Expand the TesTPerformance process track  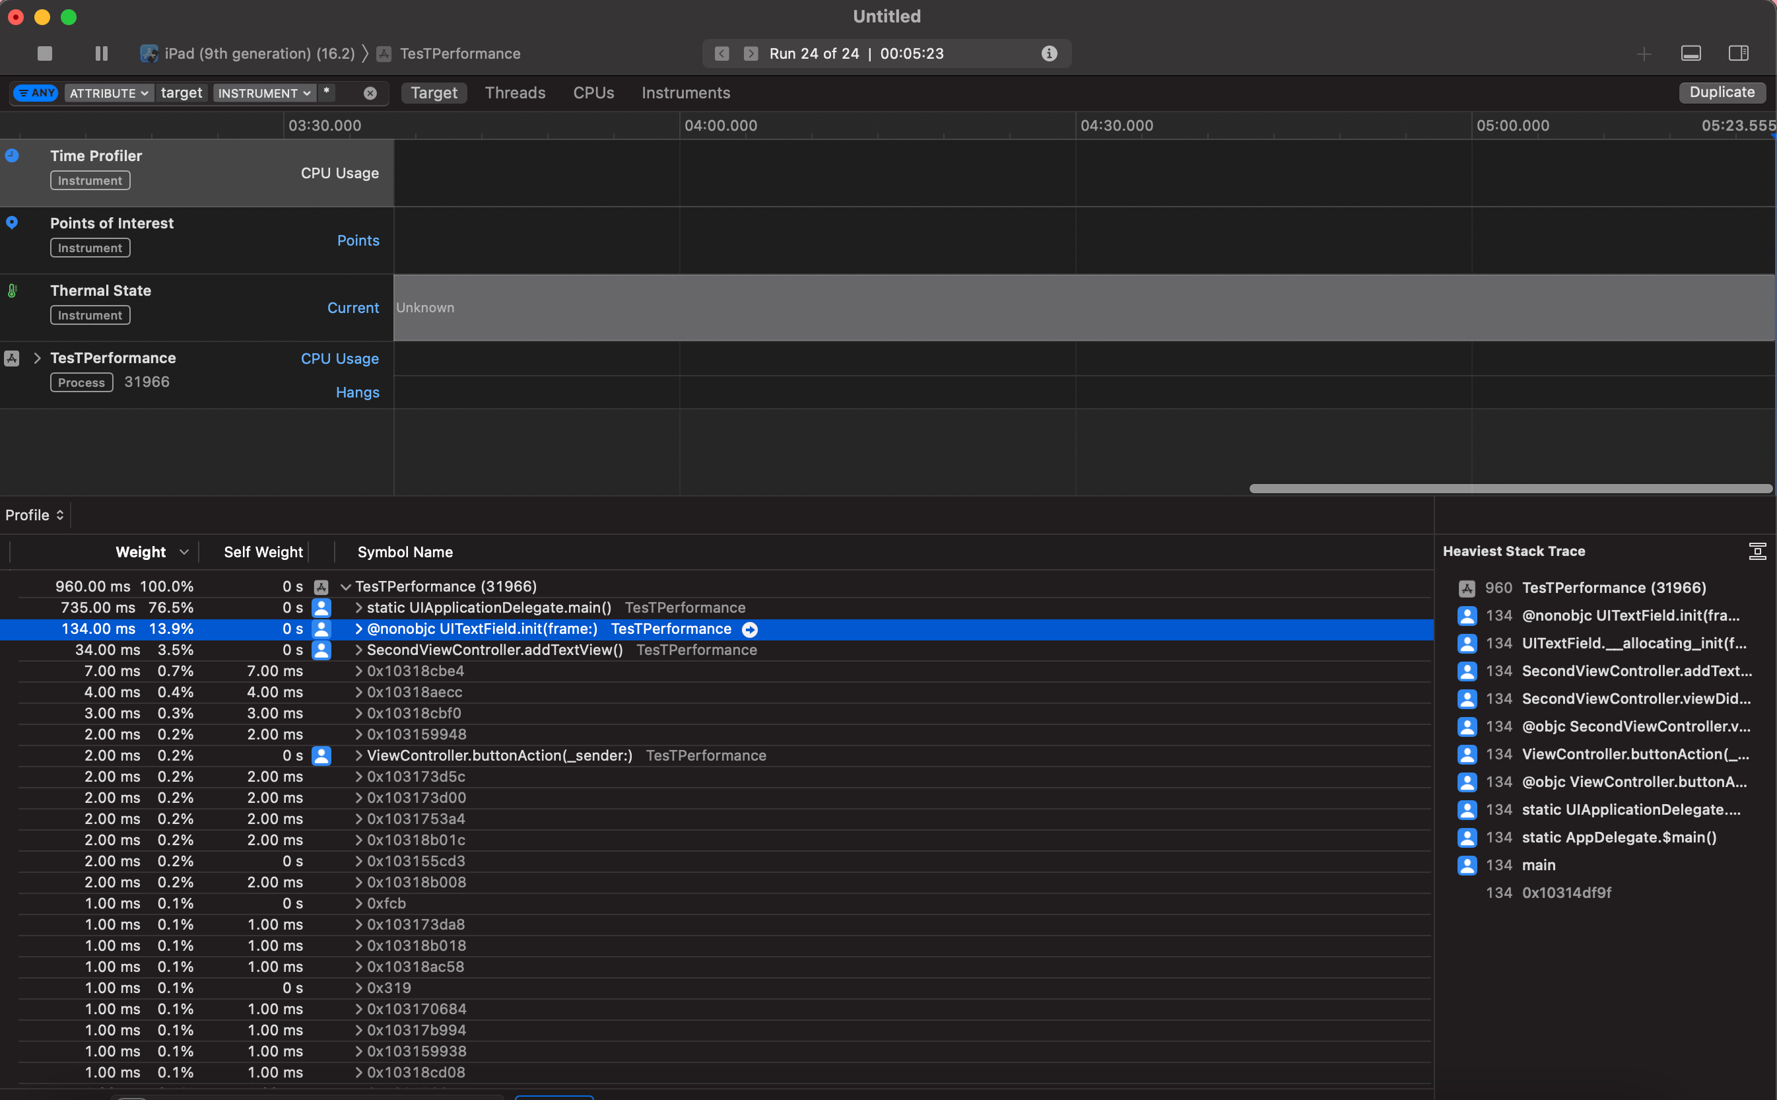(36, 358)
